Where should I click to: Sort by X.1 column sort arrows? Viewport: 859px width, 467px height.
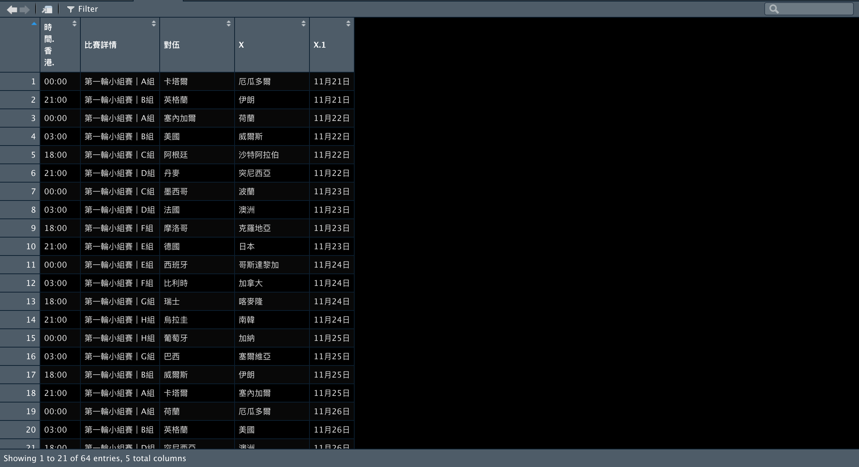tap(348, 23)
